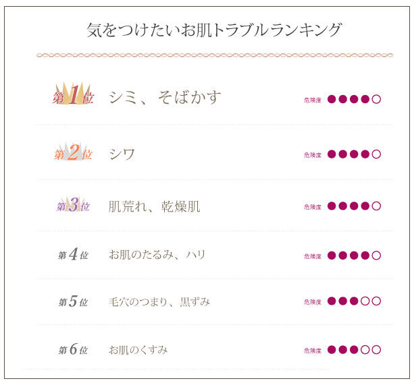Click the シワ ranking text

tap(122, 154)
